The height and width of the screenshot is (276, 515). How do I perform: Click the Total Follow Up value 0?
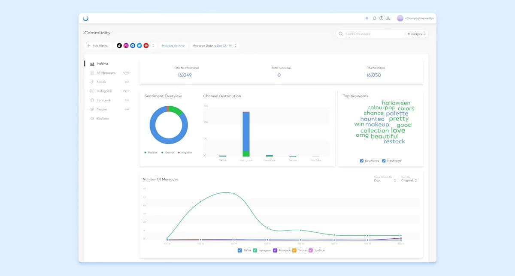click(279, 75)
